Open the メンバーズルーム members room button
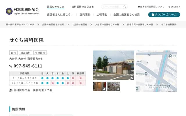The image size is (186, 116). pos(164,14)
